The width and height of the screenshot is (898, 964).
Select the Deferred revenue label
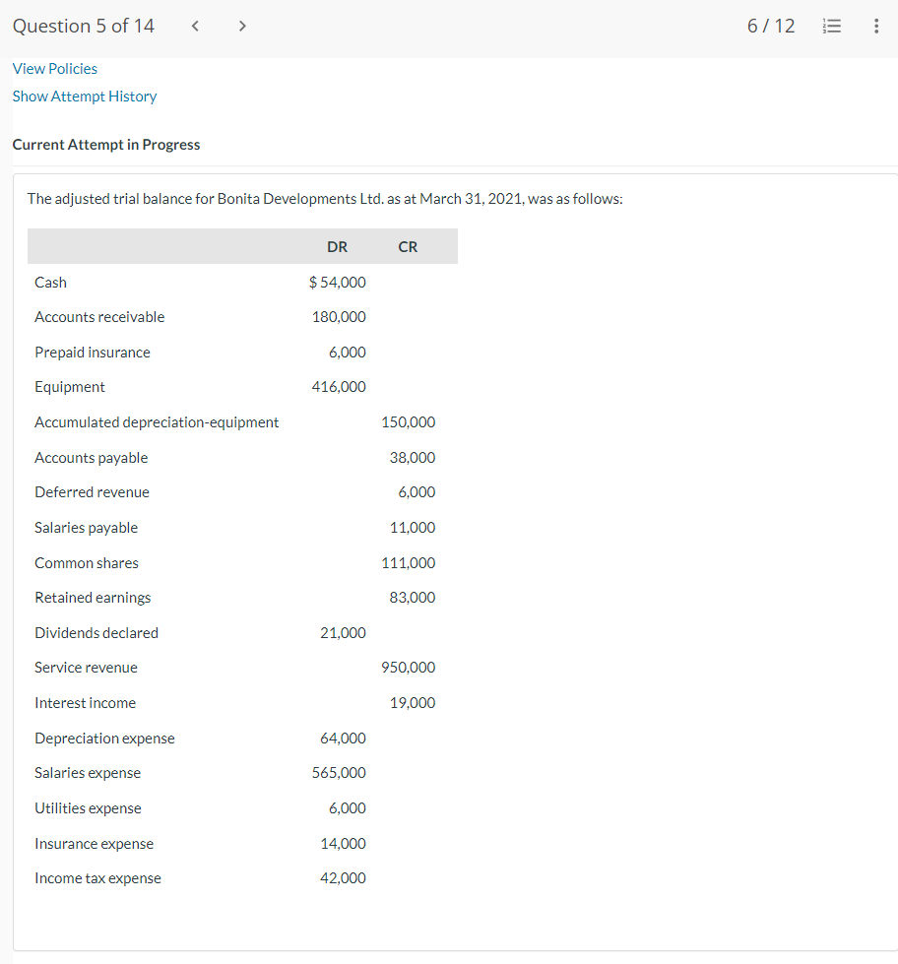click(x=93, y=492)
